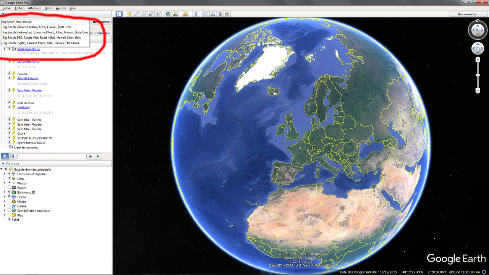
Task: Uncheck the epave bateaux luis 14 checkbox
Action: click(9, 142)
